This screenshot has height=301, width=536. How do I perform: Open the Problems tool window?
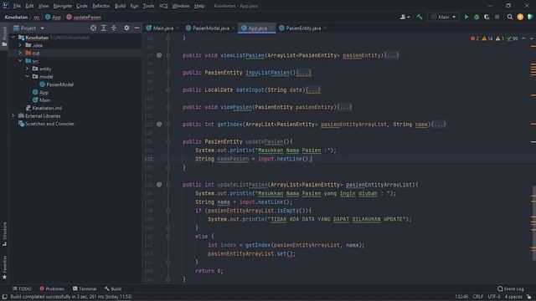[x=52, y=288]
